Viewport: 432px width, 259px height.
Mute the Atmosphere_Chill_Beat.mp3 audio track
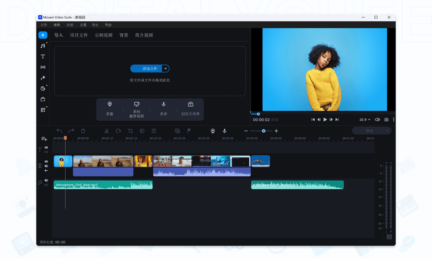point(47,180)
